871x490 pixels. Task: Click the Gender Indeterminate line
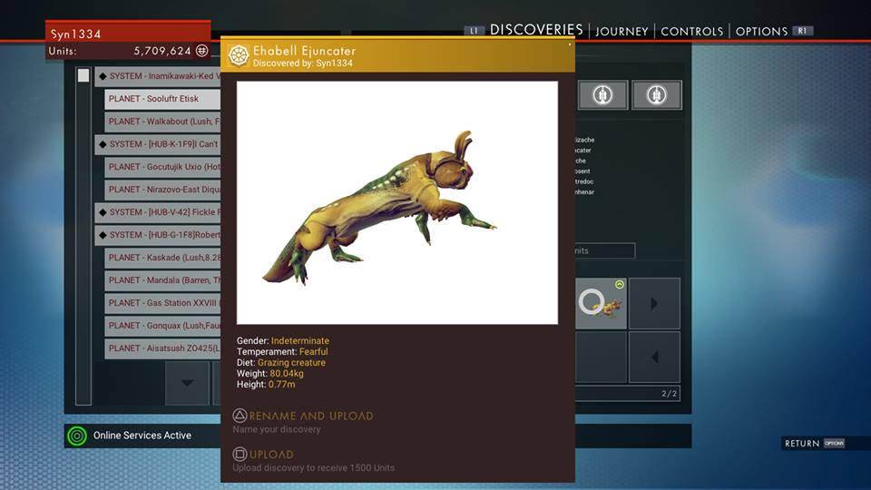[x=283, y=340]
